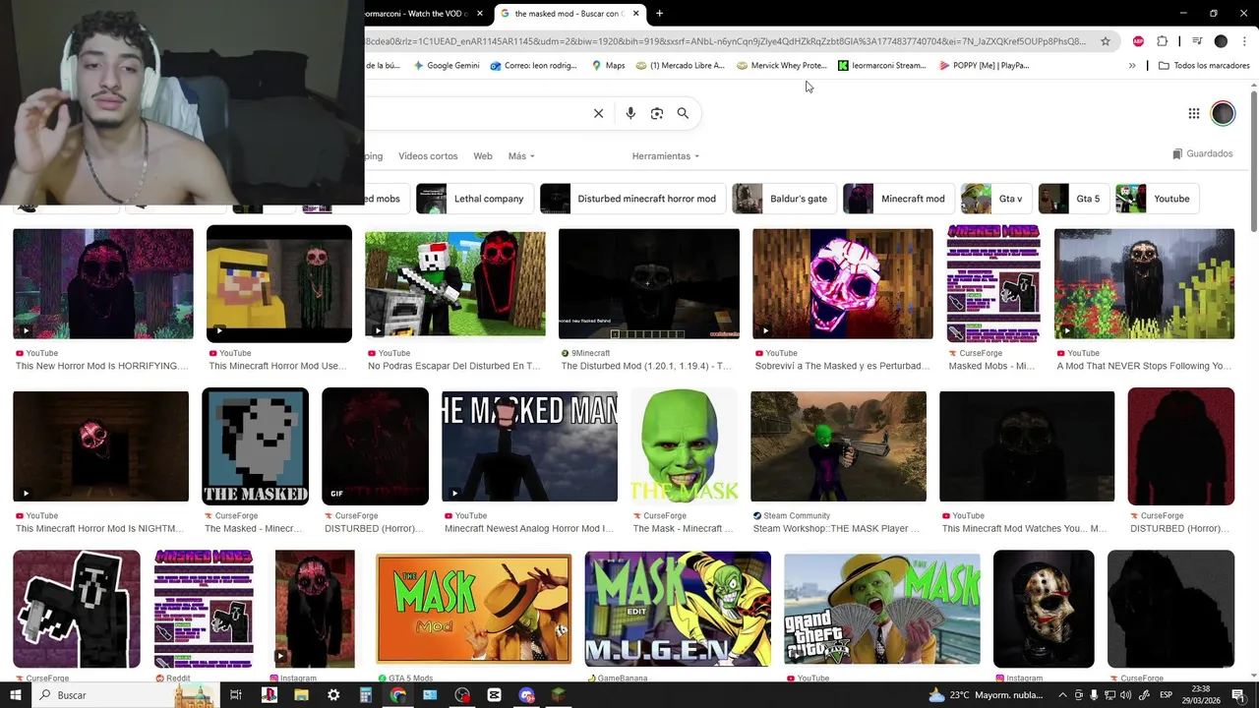Click the Chrome address bar URL
This screenshot has height=708, width=1259.
726,41
